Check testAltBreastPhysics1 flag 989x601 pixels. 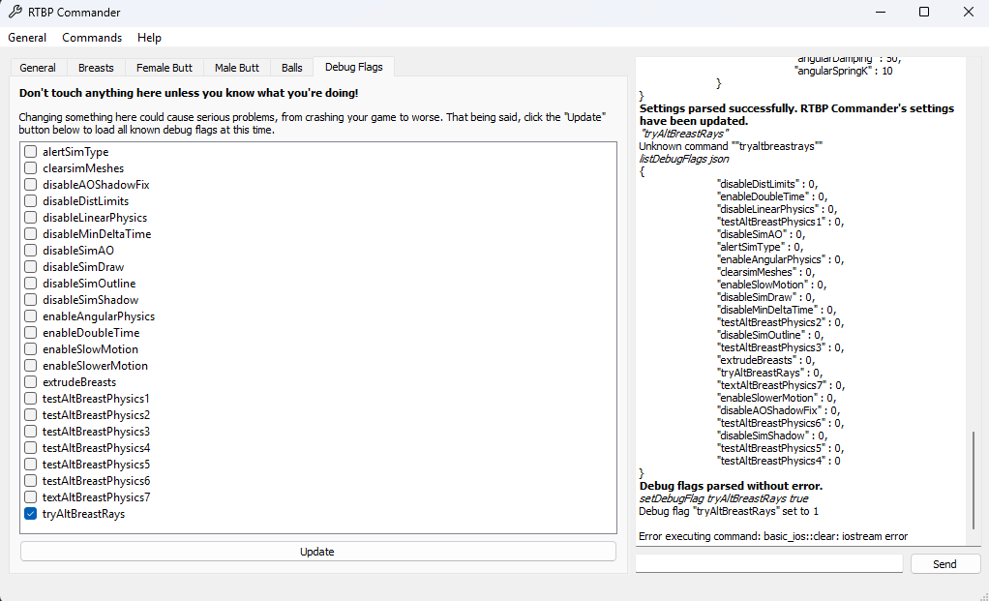pyautogui.click(x=30, y=398)
